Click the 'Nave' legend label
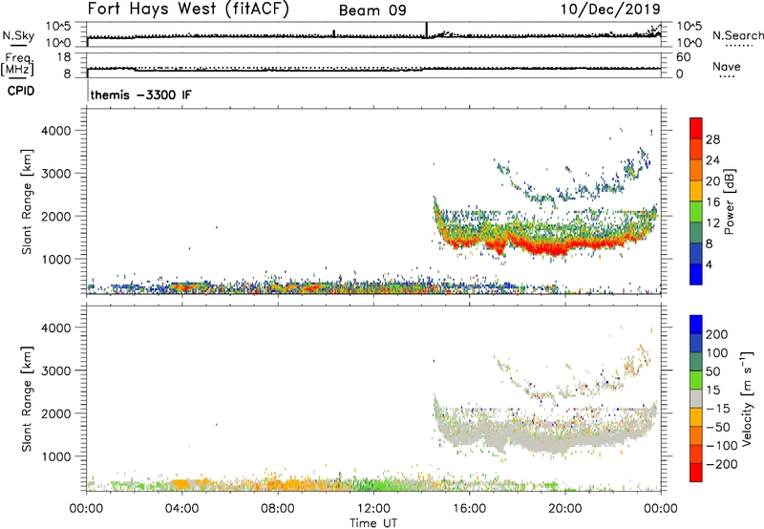 coord(727,66)
